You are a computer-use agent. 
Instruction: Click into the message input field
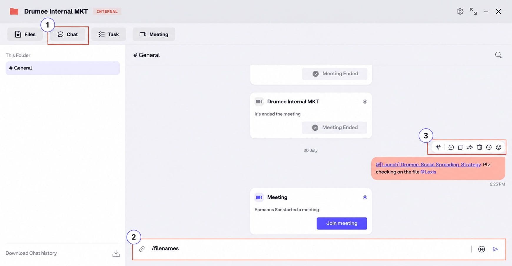coord(309,249)
